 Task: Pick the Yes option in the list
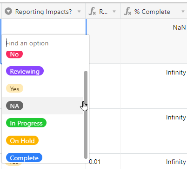pyautogui.click(x=14, y=88)
